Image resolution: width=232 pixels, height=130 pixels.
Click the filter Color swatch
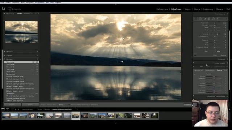(x=218, y=51)
